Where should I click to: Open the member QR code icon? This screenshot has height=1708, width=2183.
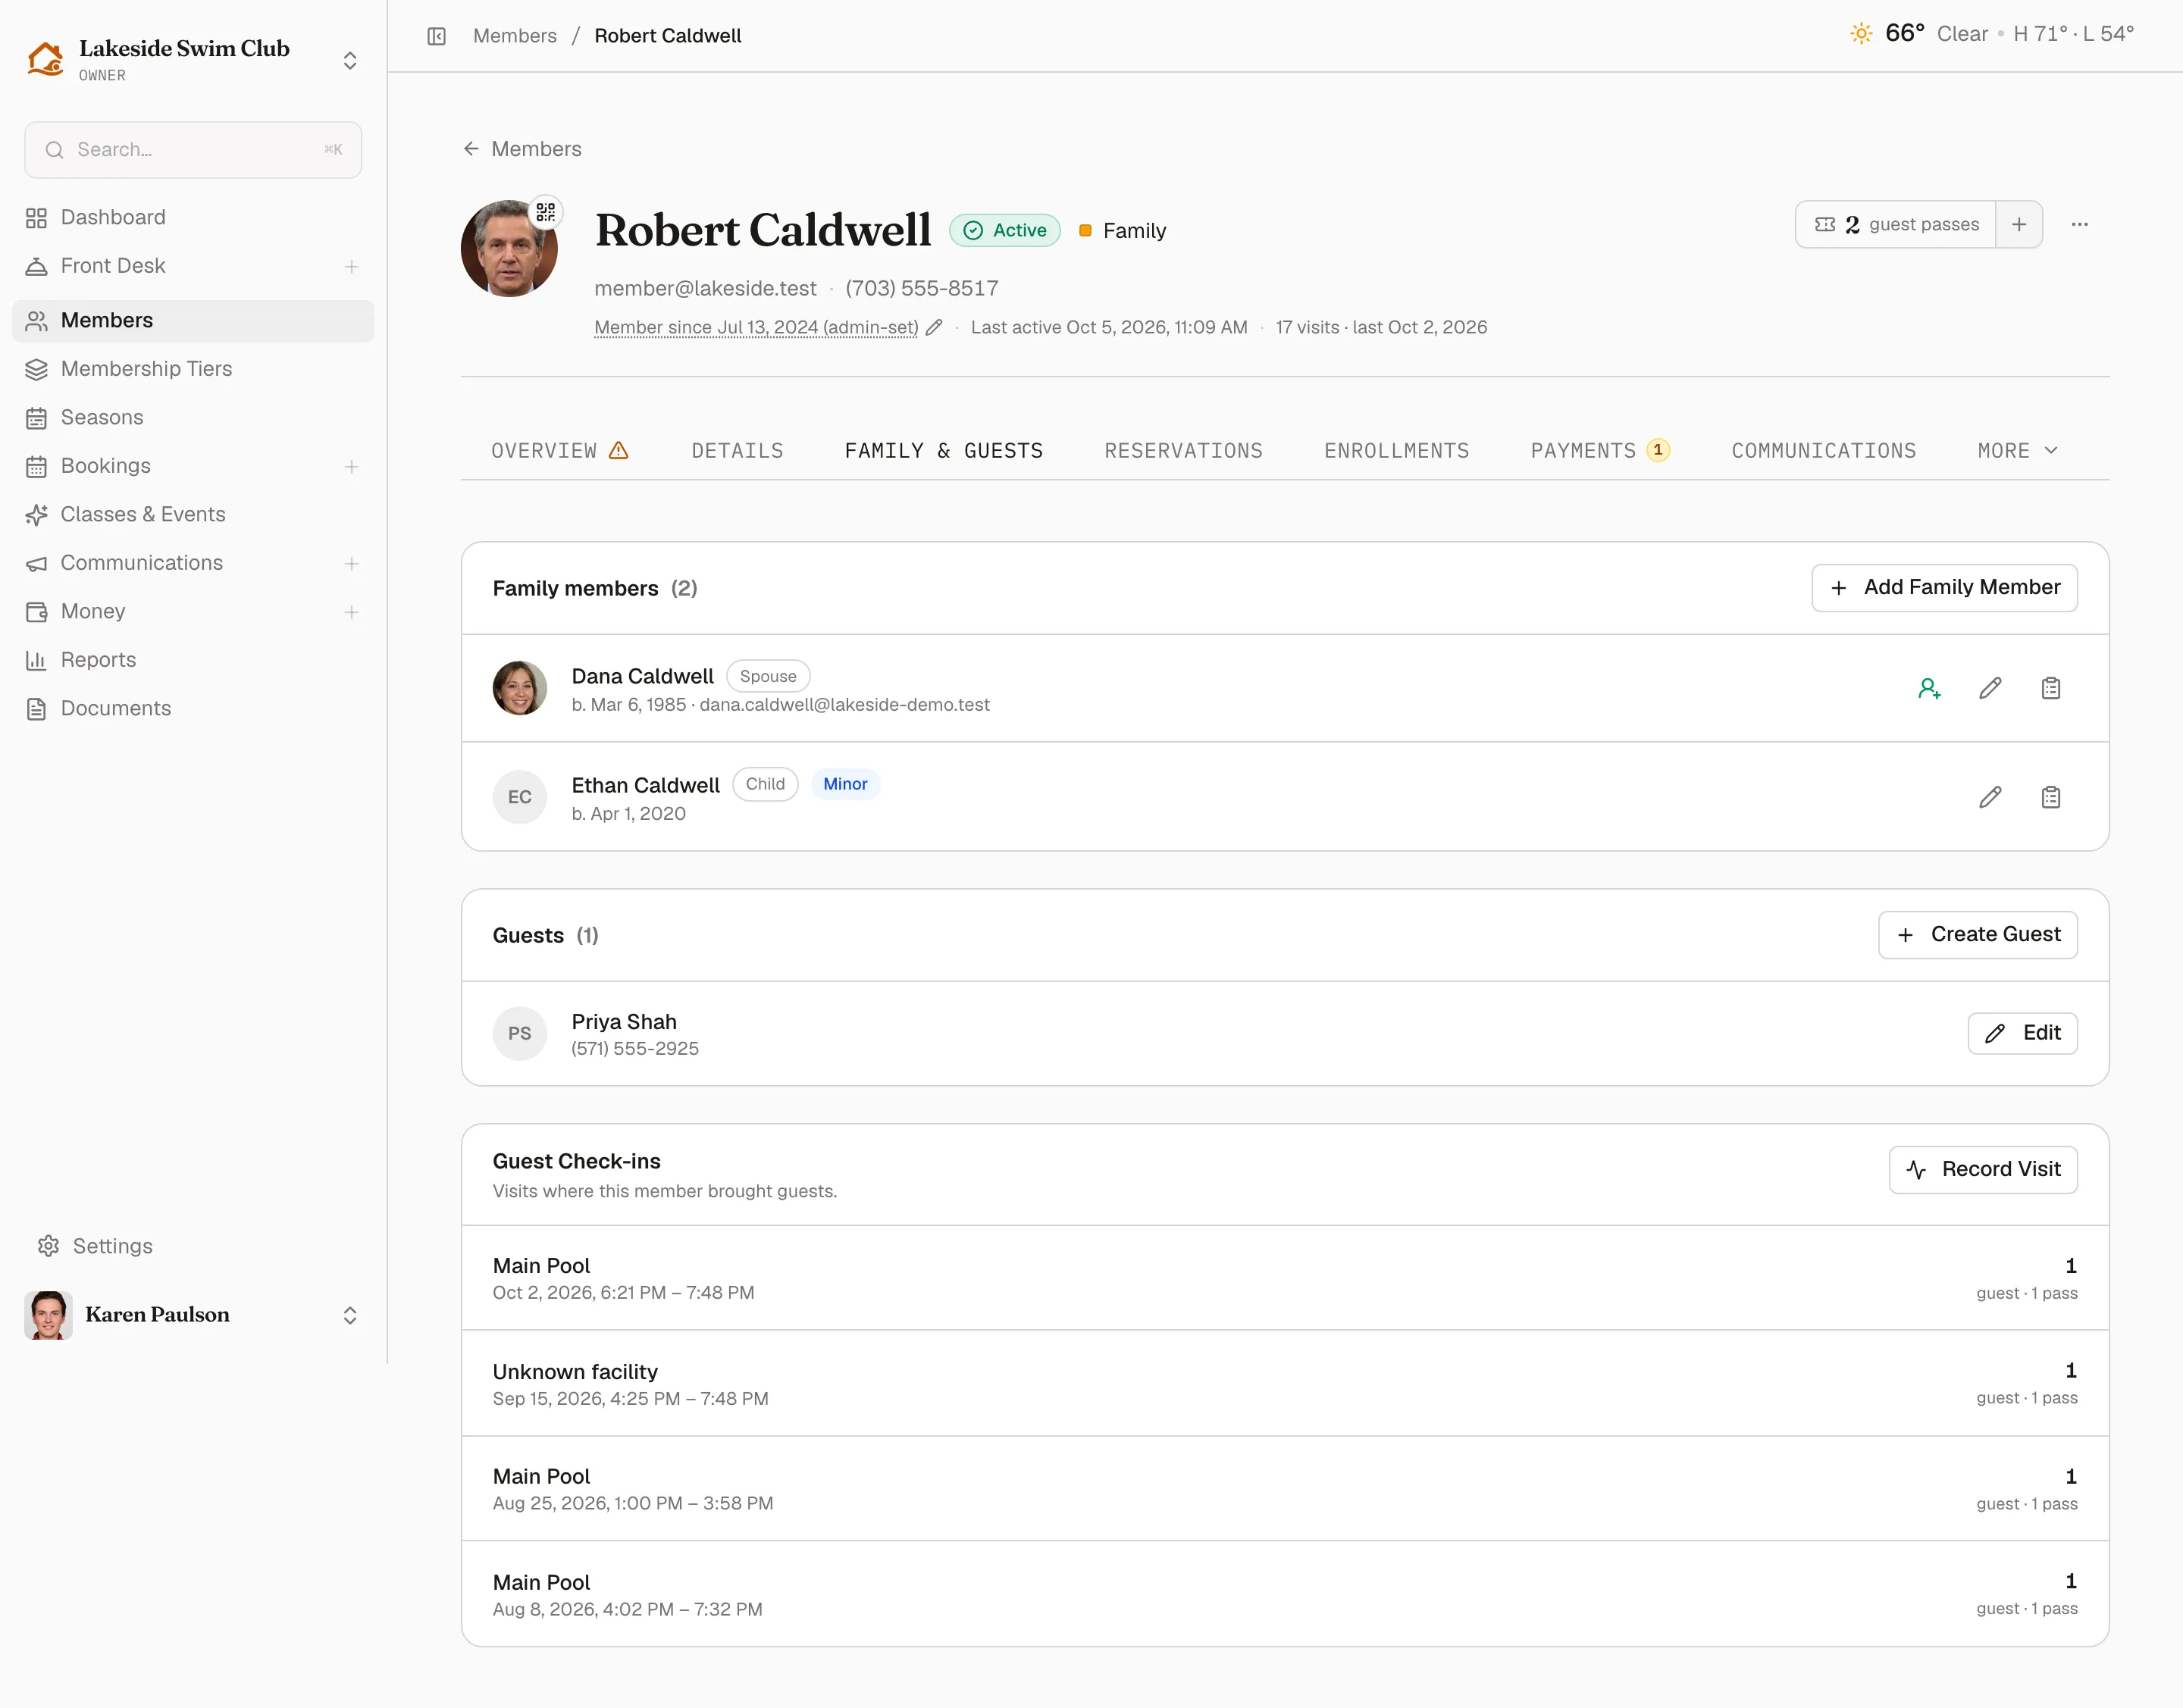pos(545,212)
